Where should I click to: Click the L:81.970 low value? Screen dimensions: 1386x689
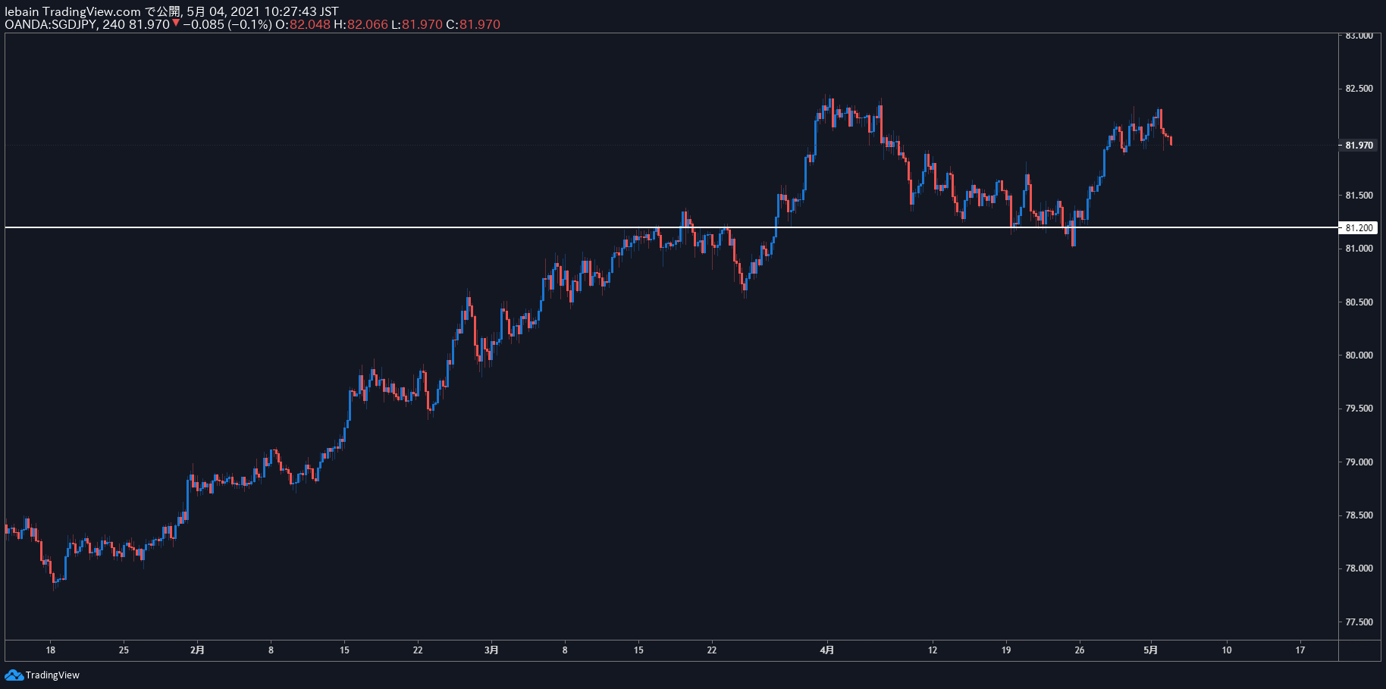(417, 24)
